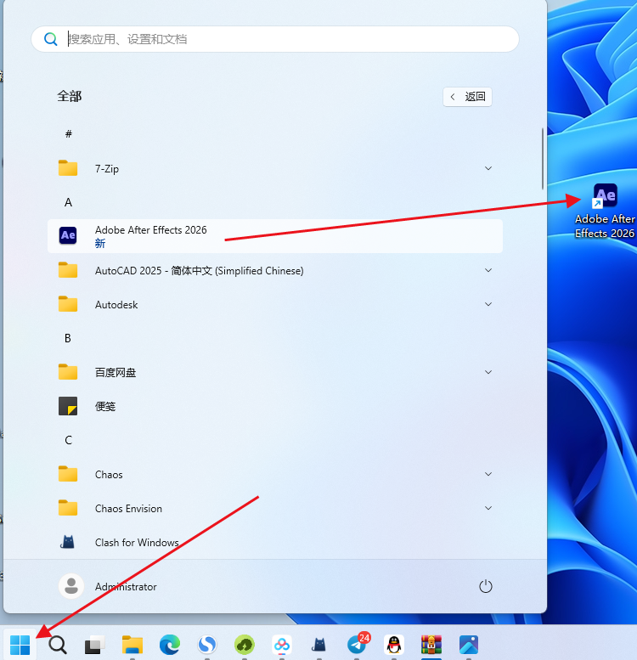The height and width of the screenshot is (660, 637).
Task: Click the 7-Zip label
Action: click(x=107, y=169)
